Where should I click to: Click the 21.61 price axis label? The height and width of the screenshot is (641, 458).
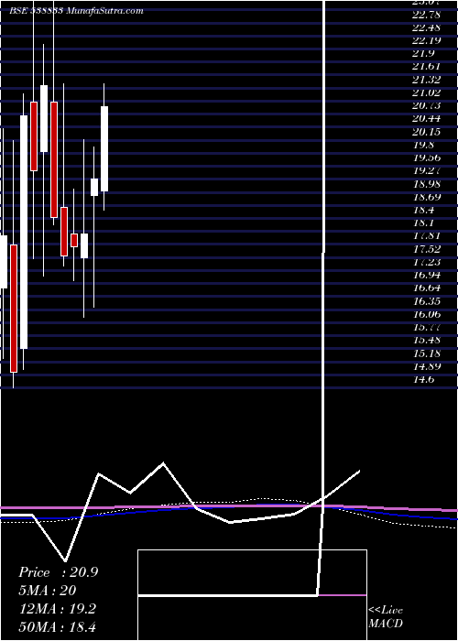point(427,67)
